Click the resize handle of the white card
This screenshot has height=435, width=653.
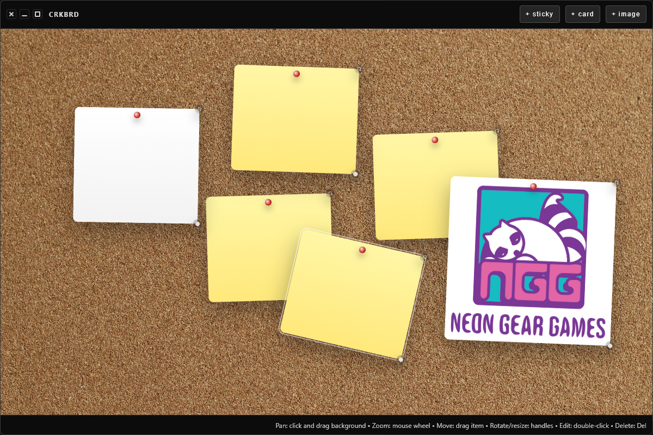[x=198, y=223]
